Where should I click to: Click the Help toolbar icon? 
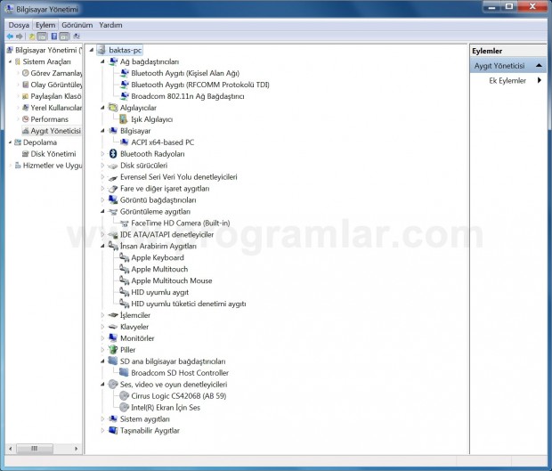pyautogui.click(x=53, y=37)
